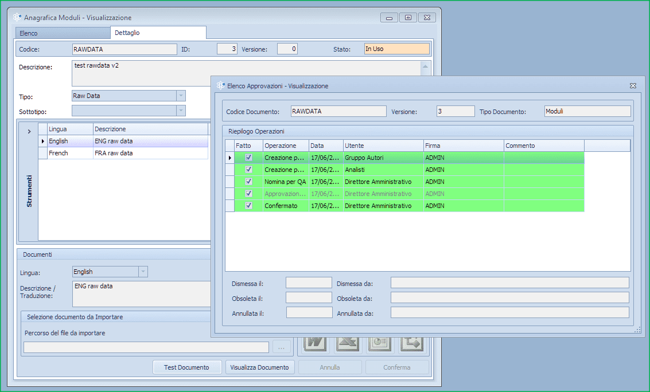Open the Word document export icon
Viewport: 650px width, 392px height.
tap(314, 343)
